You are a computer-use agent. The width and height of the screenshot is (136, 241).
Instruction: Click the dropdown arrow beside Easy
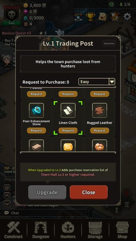112,82
